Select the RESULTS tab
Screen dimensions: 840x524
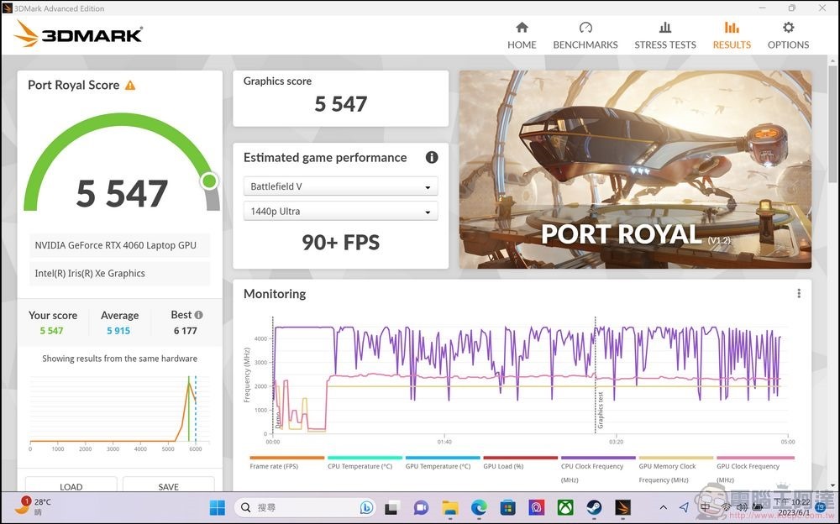pos(732,35)
